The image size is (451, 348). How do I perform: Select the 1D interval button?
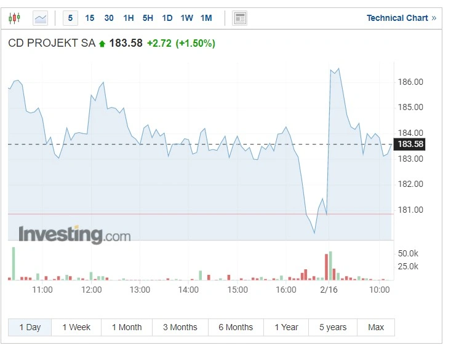tap(167, 18)
